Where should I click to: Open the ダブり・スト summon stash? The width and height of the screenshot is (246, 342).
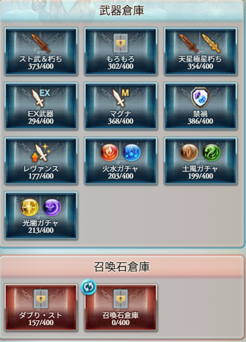coord(41,308)
